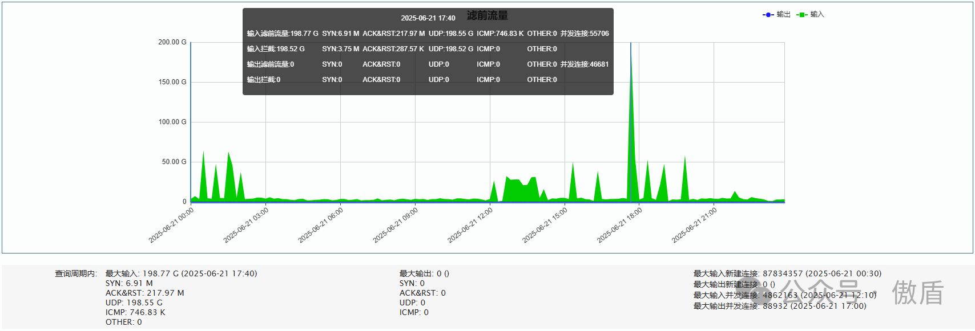Click the 100.00 G y-axis label

[x=172, y=122]
